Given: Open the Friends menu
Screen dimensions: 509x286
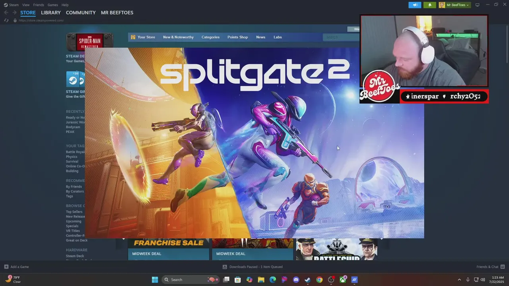Looking at the screenshot, I should point(39,5).
